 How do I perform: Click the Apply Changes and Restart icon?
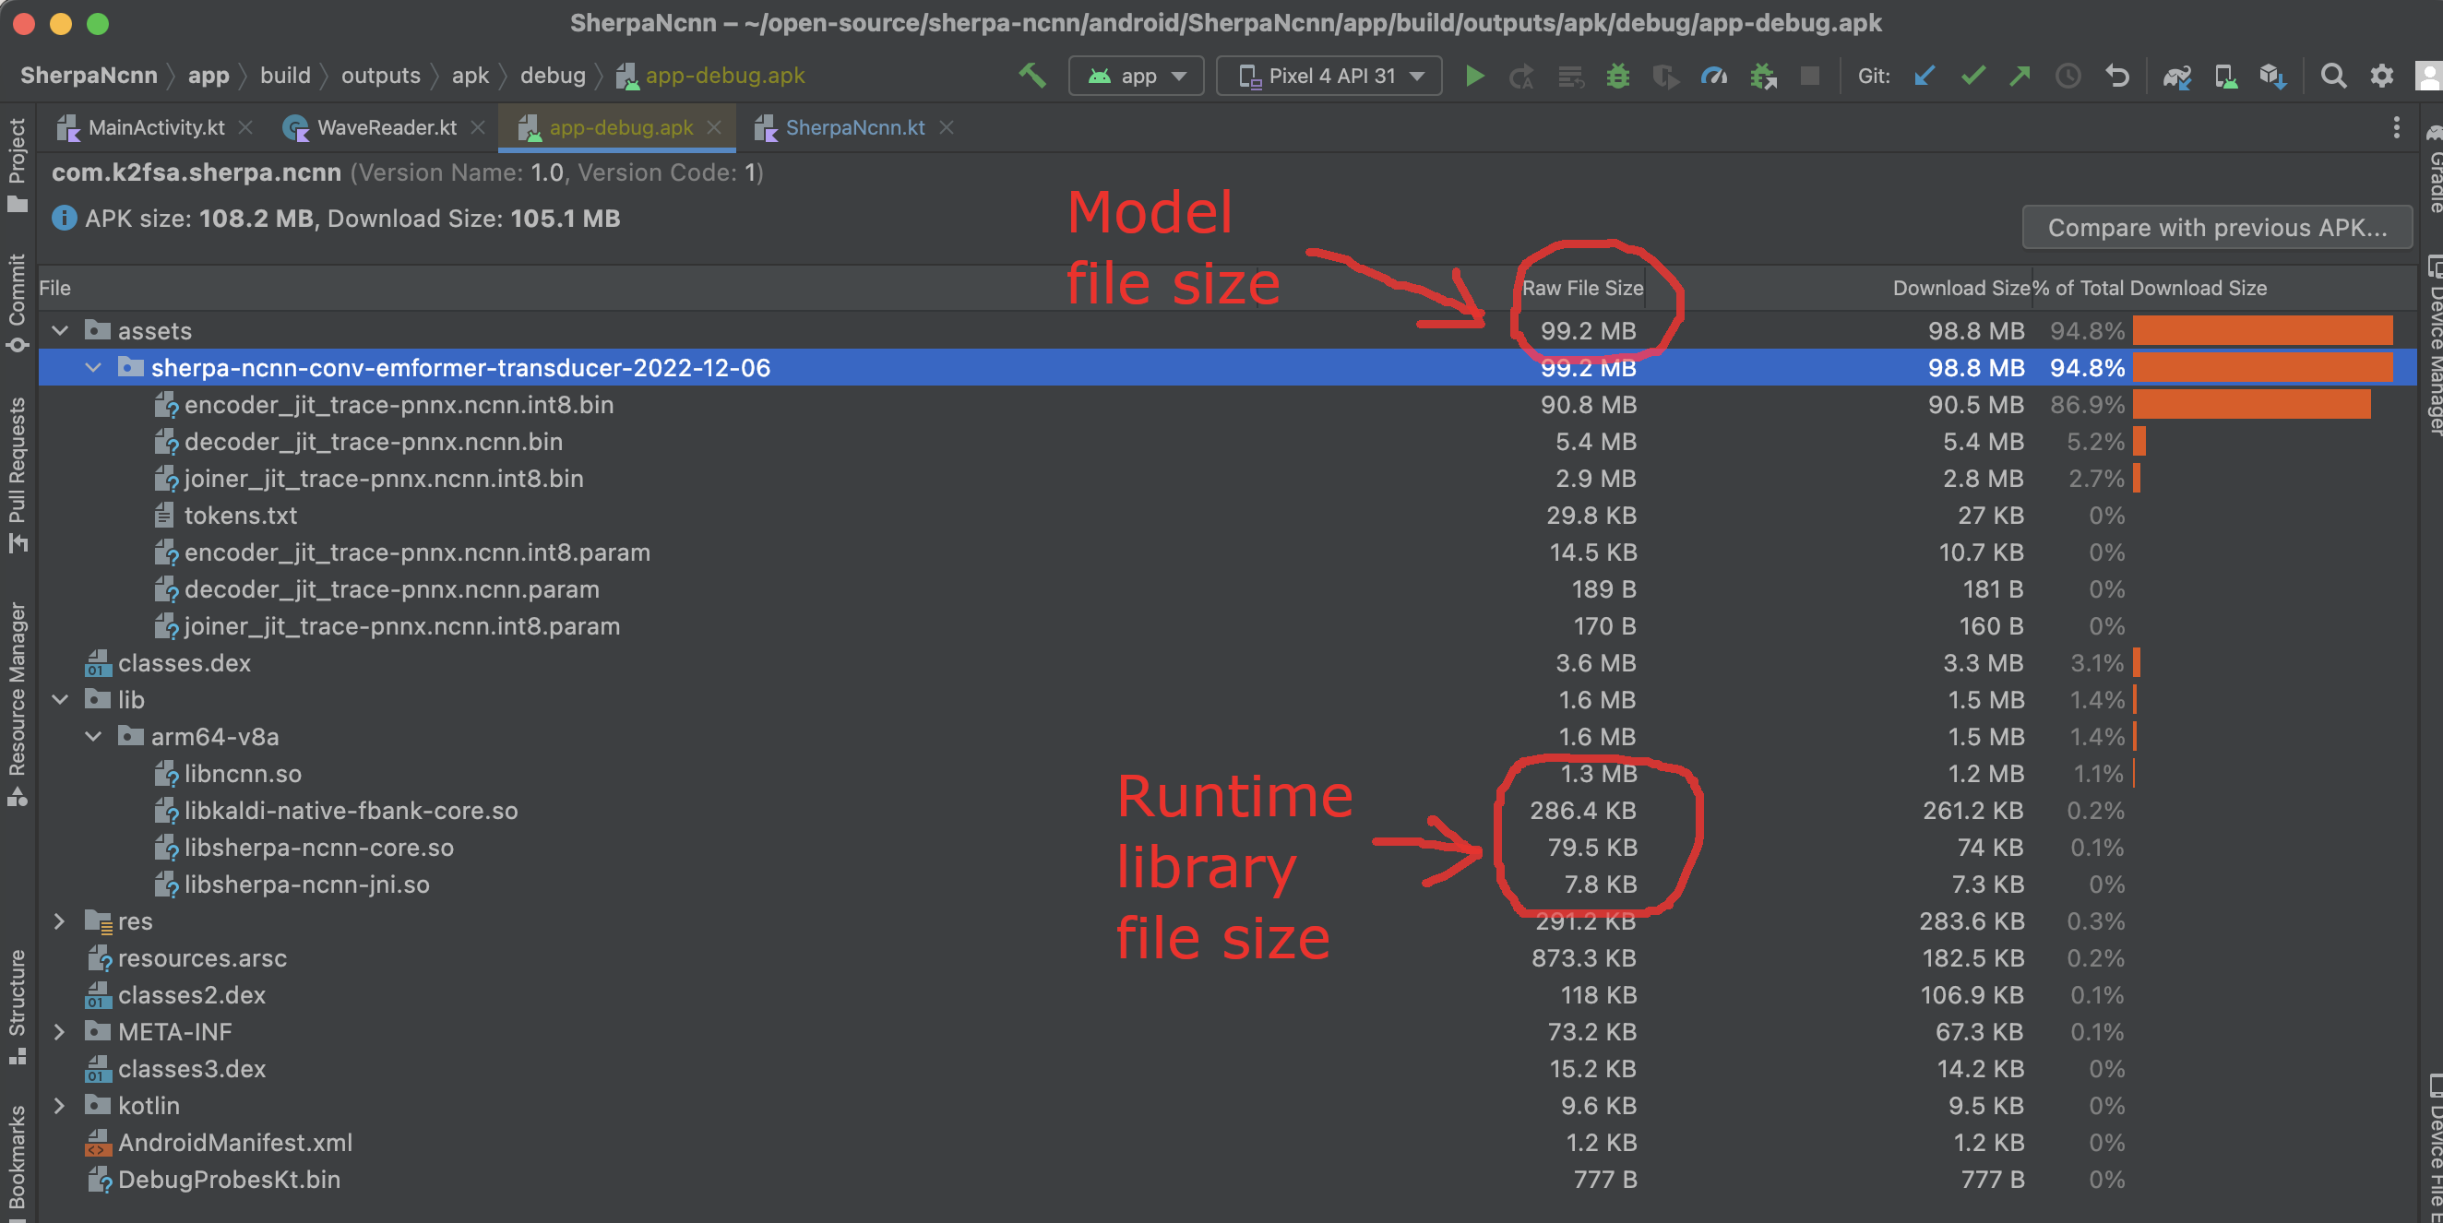(1521, 76)
